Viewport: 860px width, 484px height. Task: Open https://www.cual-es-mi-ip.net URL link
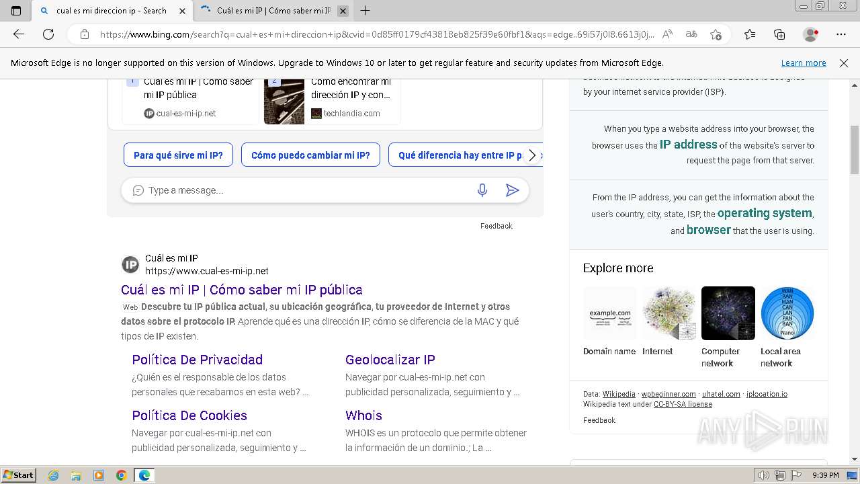pyautogui.click(x=207, y=271)
